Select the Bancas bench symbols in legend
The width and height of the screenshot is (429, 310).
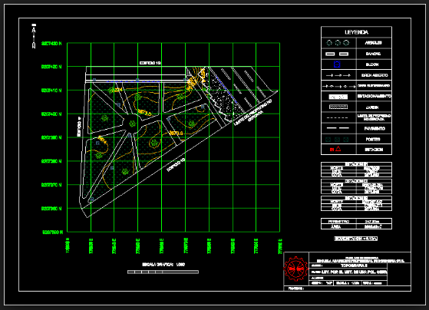pos(337,54)
